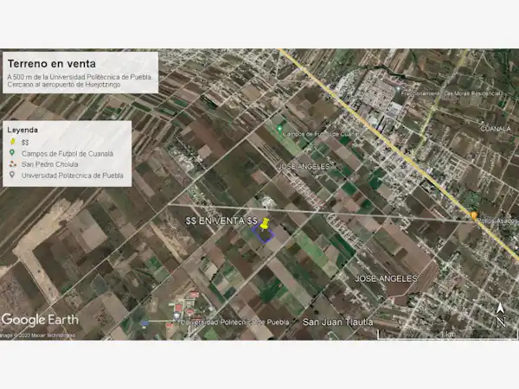This screenshot has width=519, height=389.
Task: Click the orange Pollos Asados place marker
Action: click(x=474, y=215)
